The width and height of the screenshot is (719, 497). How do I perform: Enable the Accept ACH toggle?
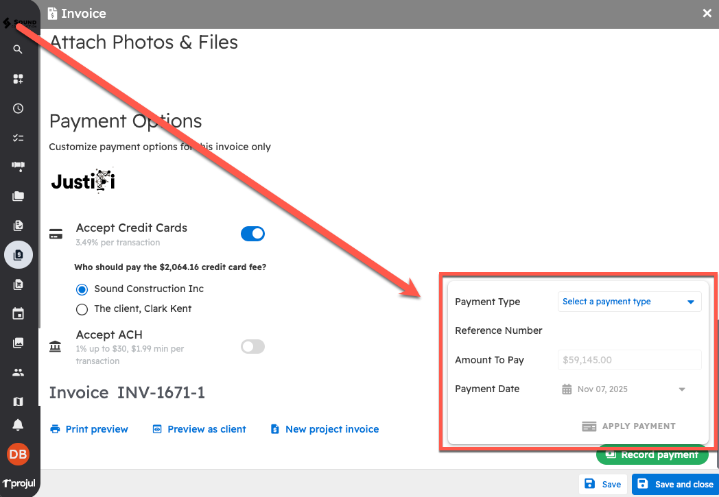(252, 347)
